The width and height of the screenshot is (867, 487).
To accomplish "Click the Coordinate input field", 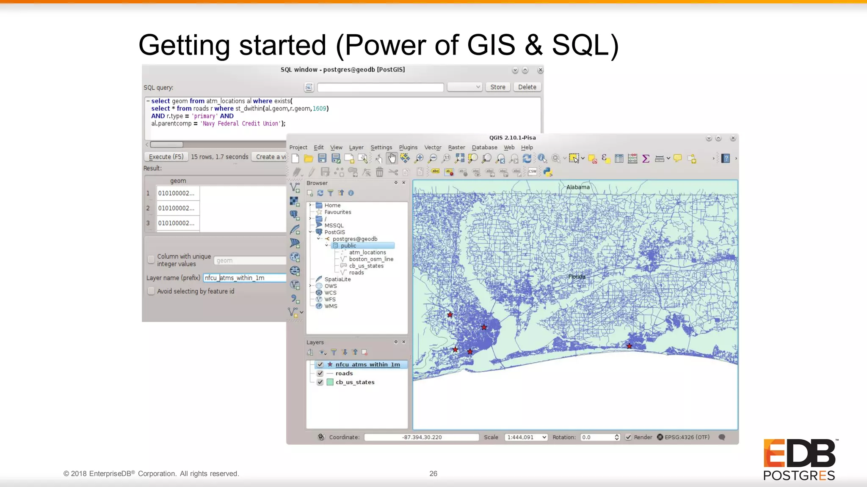I will click(x=421, y=437).
